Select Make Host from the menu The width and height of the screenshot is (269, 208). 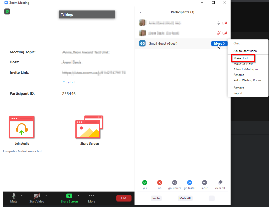(x=248, y=58)
